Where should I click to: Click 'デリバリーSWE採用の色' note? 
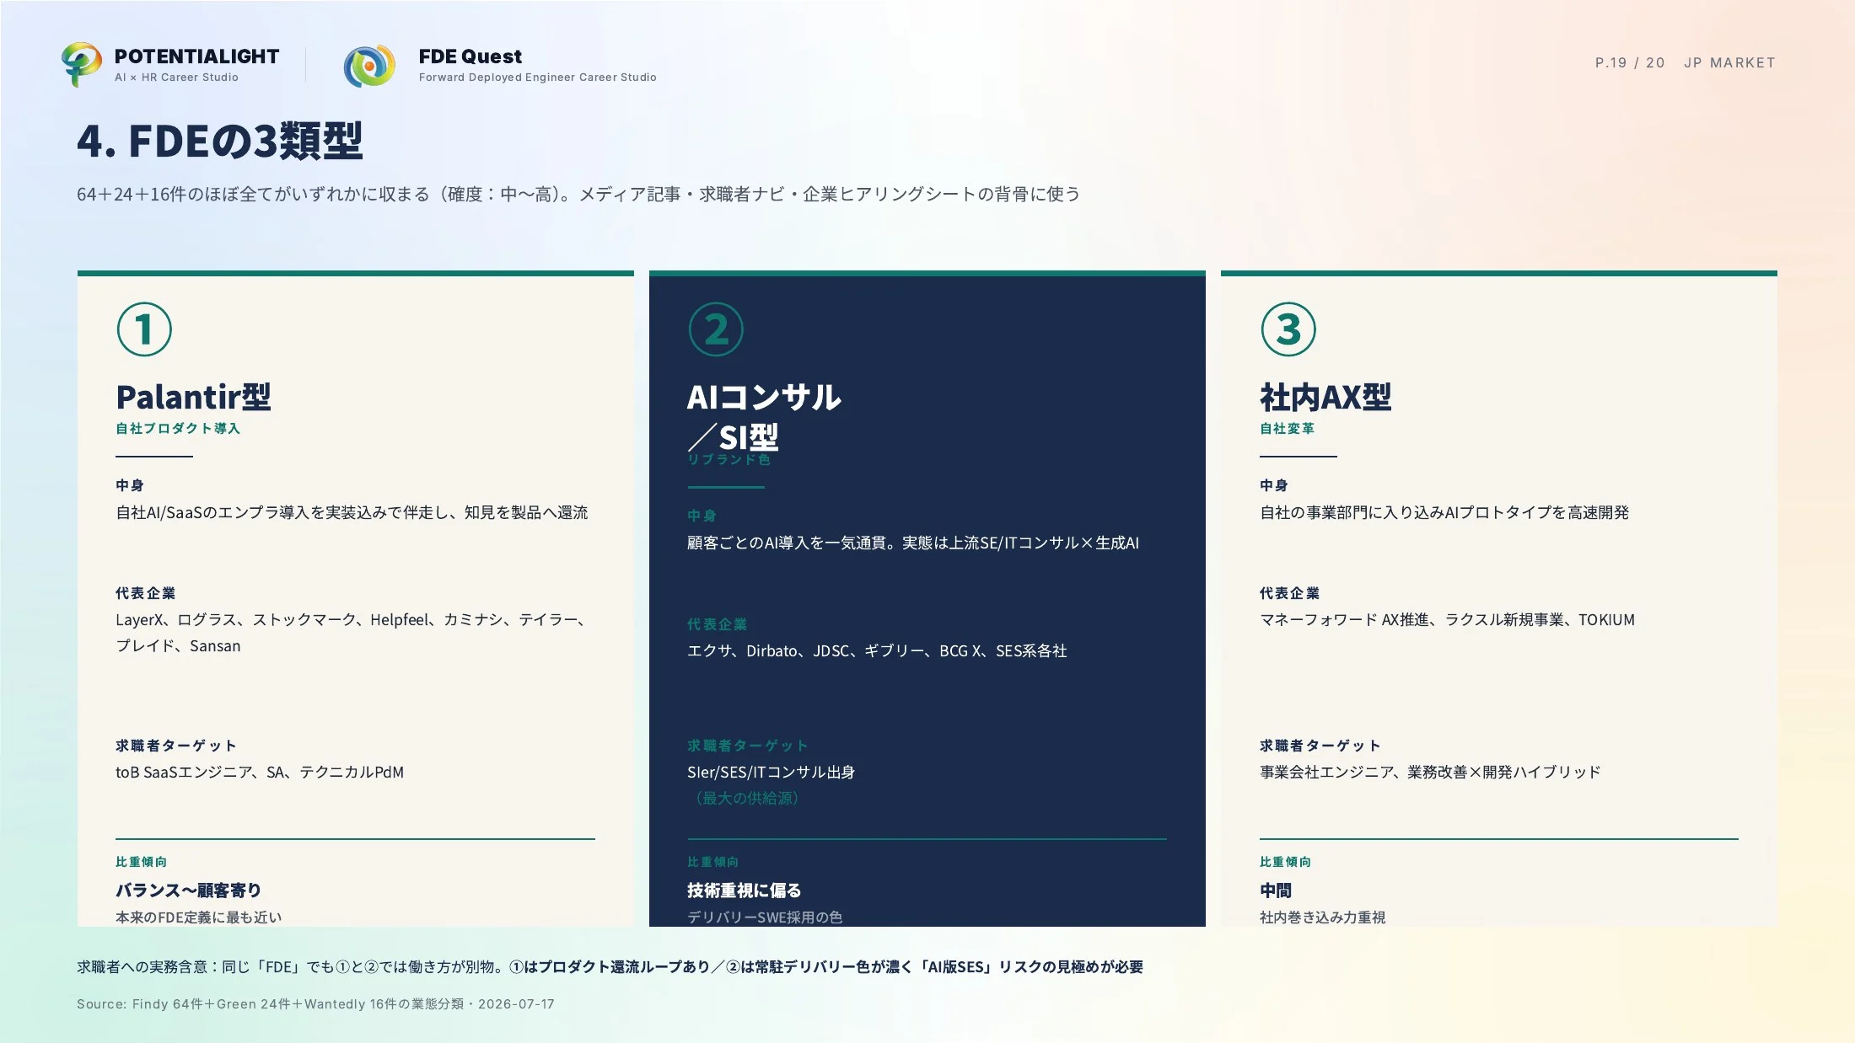click(x=765, y=917)
